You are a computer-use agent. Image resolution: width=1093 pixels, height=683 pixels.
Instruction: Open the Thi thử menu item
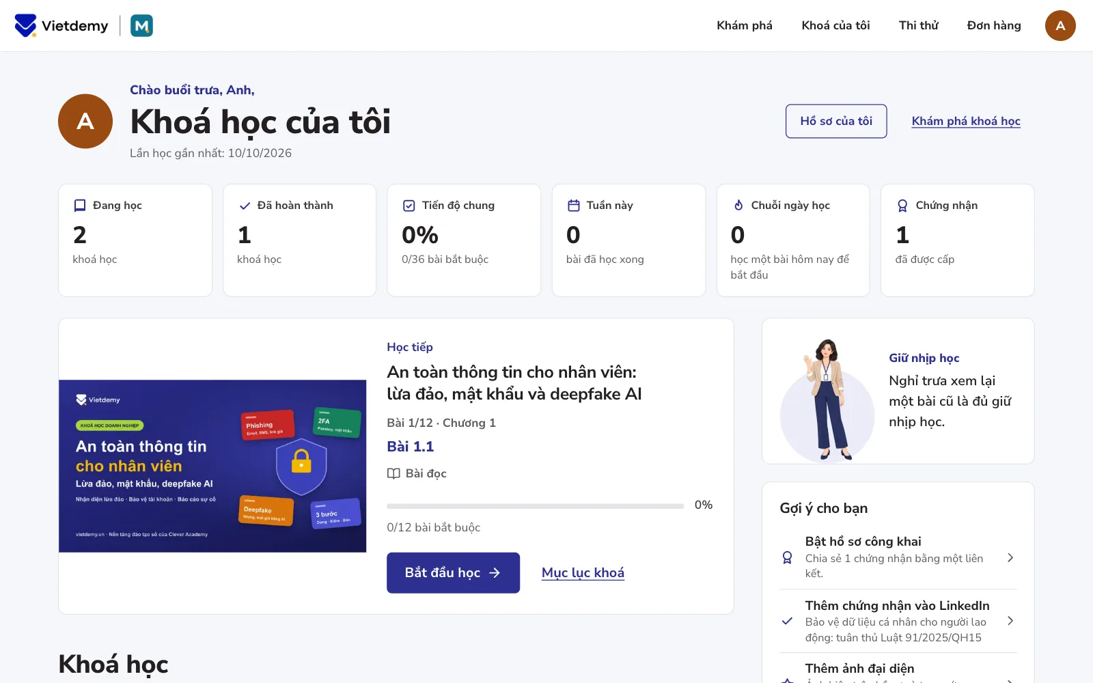click(918, 26)
